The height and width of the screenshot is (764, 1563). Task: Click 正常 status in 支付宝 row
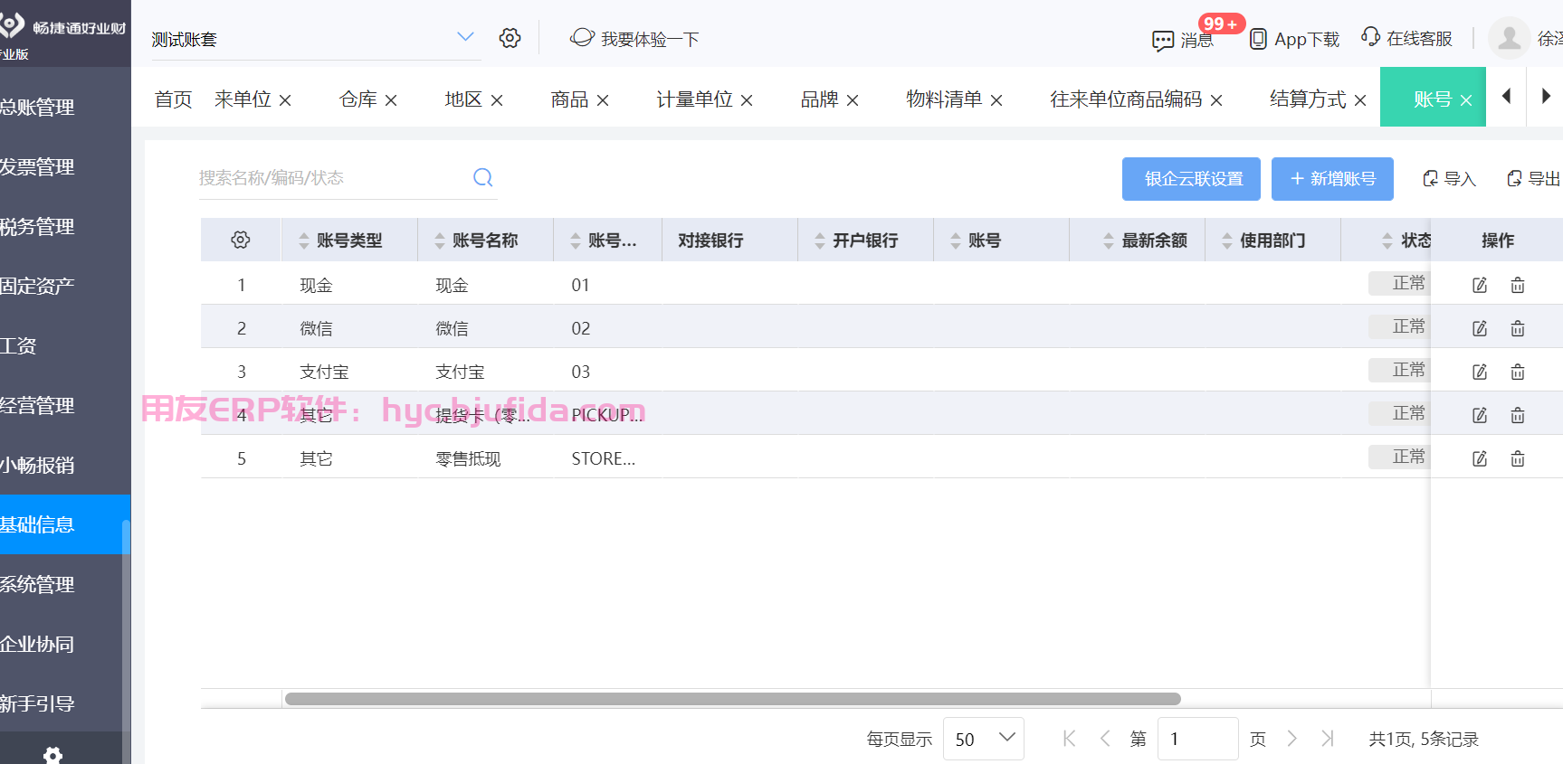1399,370
